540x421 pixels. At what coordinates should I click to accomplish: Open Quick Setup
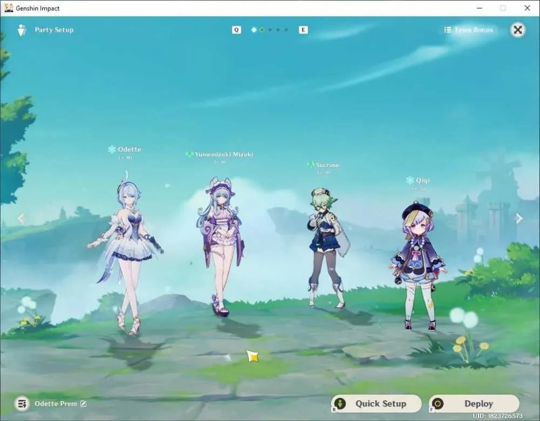(x=376, y=403)
